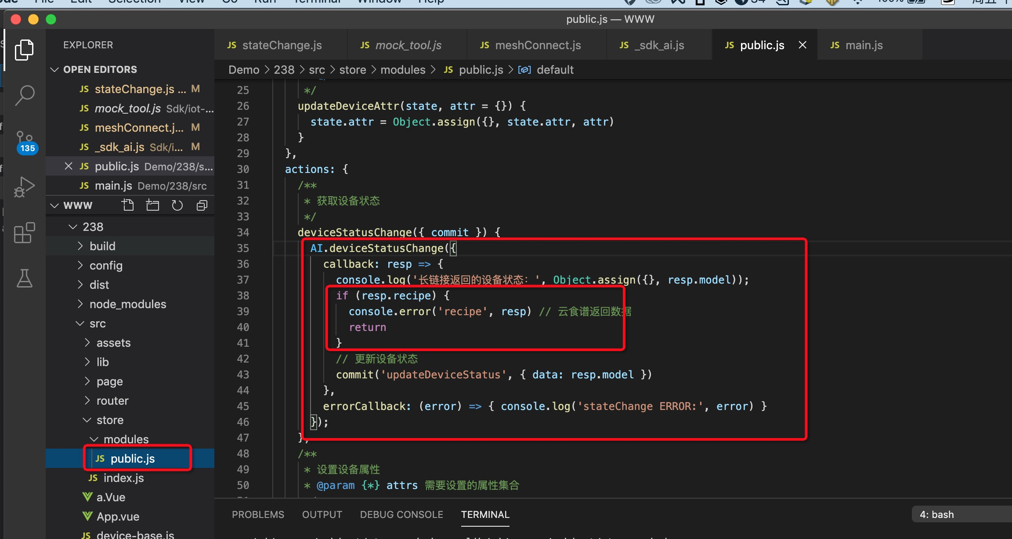Screen dimensions: 1012x539
Task: Collapse all folders in WWW explorer
Action: [202, 205]
